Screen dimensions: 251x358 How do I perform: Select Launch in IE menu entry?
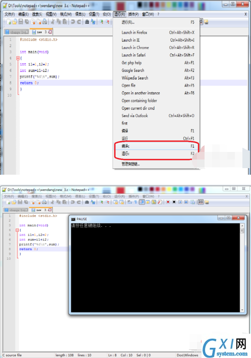click(157, 40)
